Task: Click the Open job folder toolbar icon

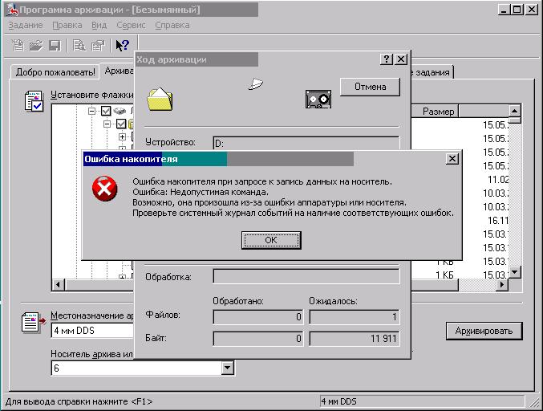Action: (36, 46)
